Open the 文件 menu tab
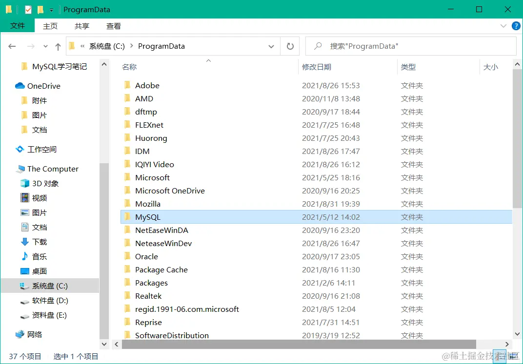The height and width of the screenshot is (364, 523). (18, 26)
